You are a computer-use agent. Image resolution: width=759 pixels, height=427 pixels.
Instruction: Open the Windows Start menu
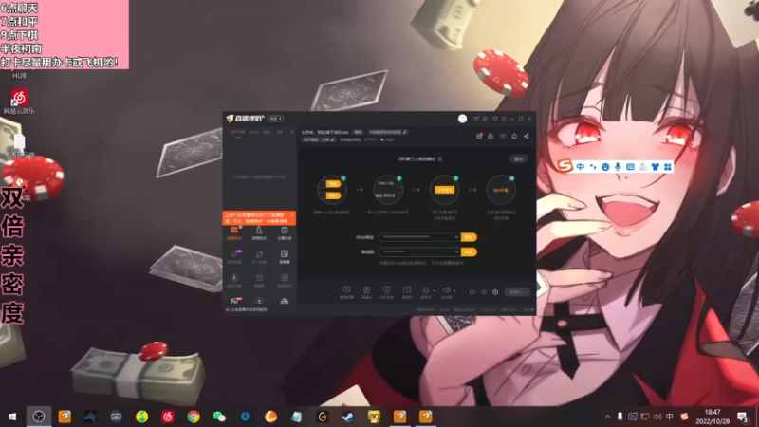(12, 417)
